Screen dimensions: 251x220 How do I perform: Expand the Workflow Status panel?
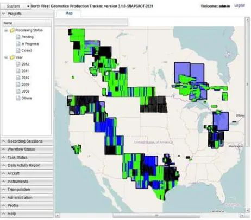pyautogui.click(x=27, y=150)
